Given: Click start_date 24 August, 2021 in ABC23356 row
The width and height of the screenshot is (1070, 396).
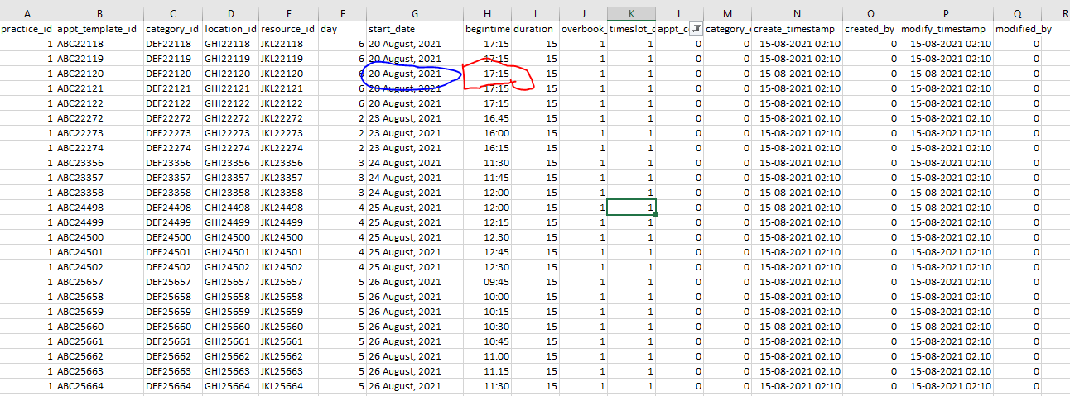Looking at the screenshot, I should pyautogui.click(x=414, y=163).
